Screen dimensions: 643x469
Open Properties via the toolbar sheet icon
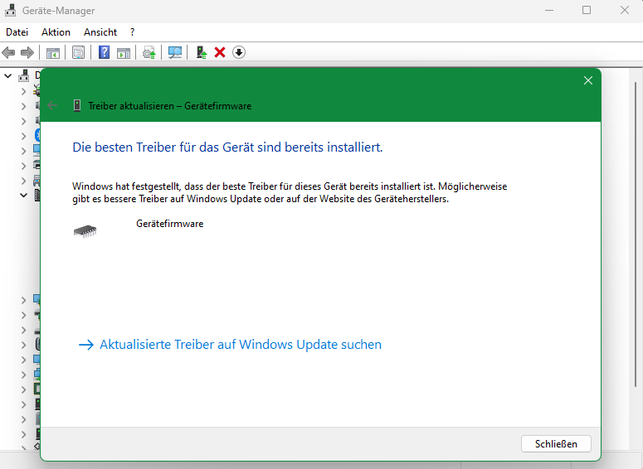pos(78,52)
